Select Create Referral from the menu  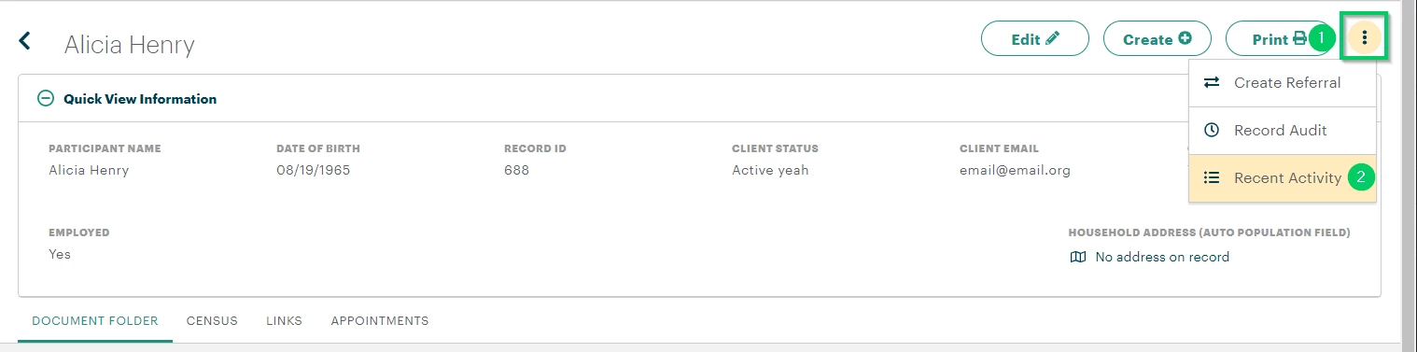[x=1282, y=83]
